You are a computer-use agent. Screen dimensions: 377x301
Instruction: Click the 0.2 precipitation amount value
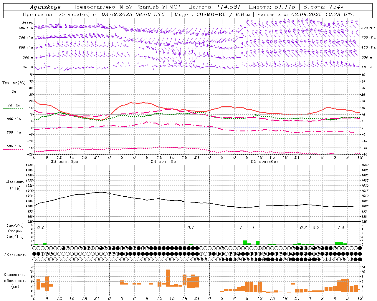coord(316,228)
